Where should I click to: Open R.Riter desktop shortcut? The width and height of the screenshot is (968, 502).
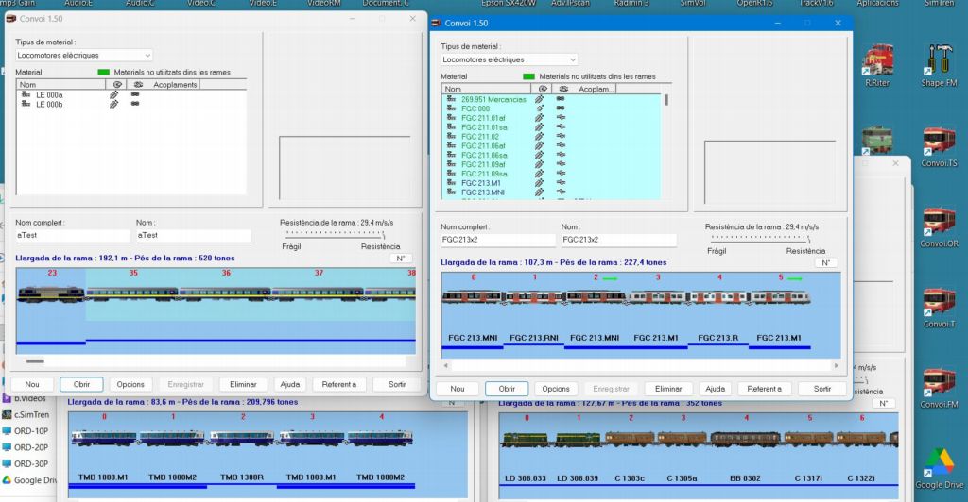point(877,66)
